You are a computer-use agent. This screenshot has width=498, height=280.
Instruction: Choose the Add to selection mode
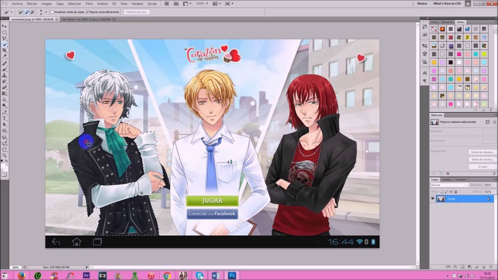point(26,12)
